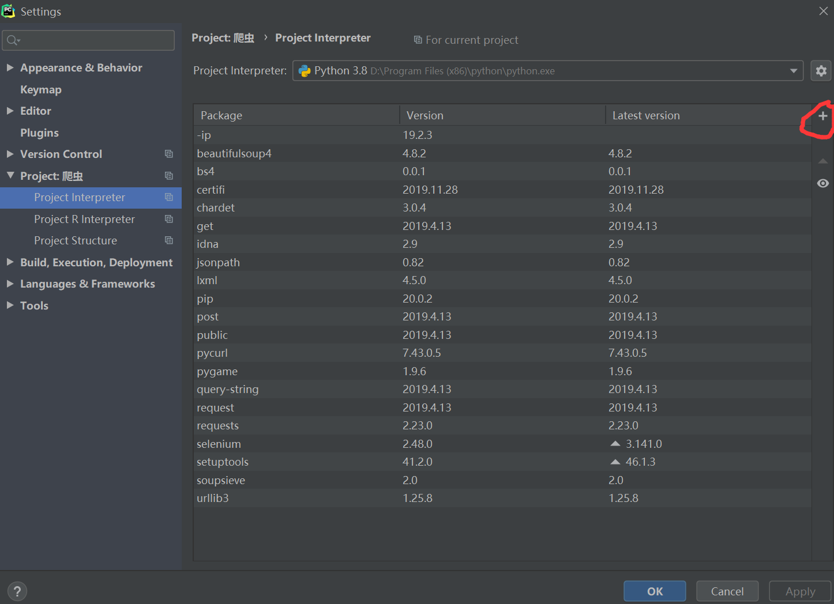The width and height of the screenshot is (834, 604).
Task: Click Python logo in interpreter field
Action: [305, 71]
